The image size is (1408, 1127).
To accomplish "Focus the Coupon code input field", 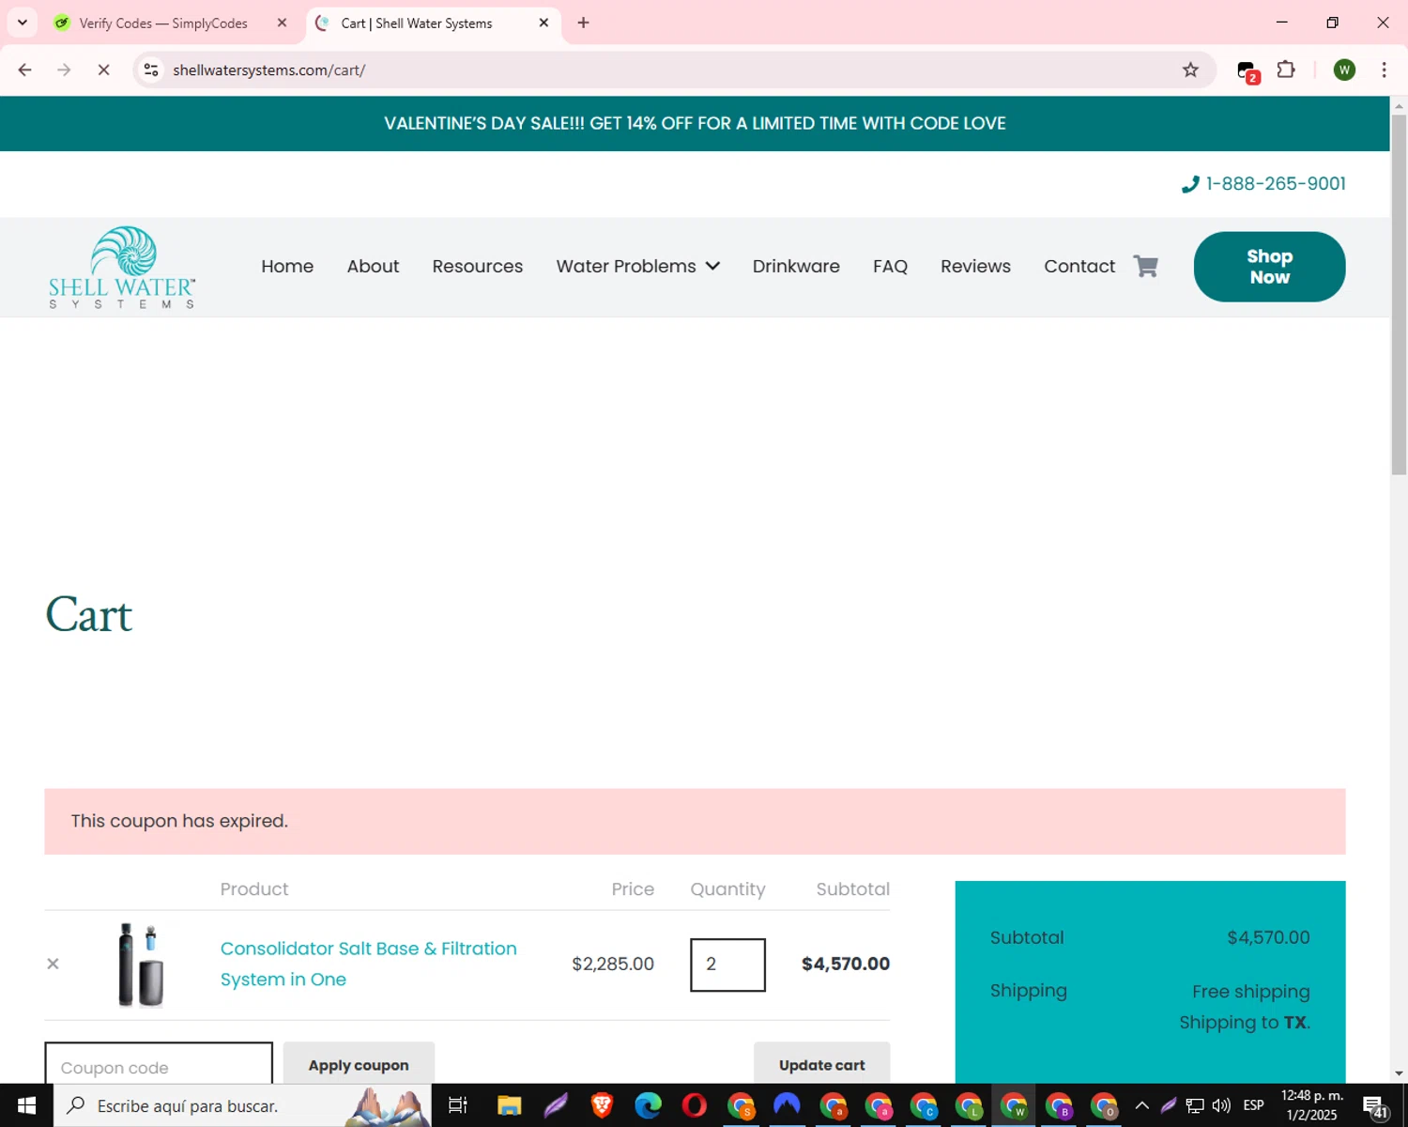I will tap(159, 1063).
